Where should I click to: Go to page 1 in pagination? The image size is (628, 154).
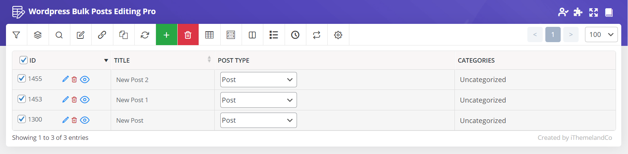(553, 35)
